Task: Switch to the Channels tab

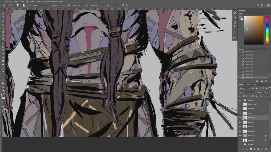Action: tap(248, 84)
